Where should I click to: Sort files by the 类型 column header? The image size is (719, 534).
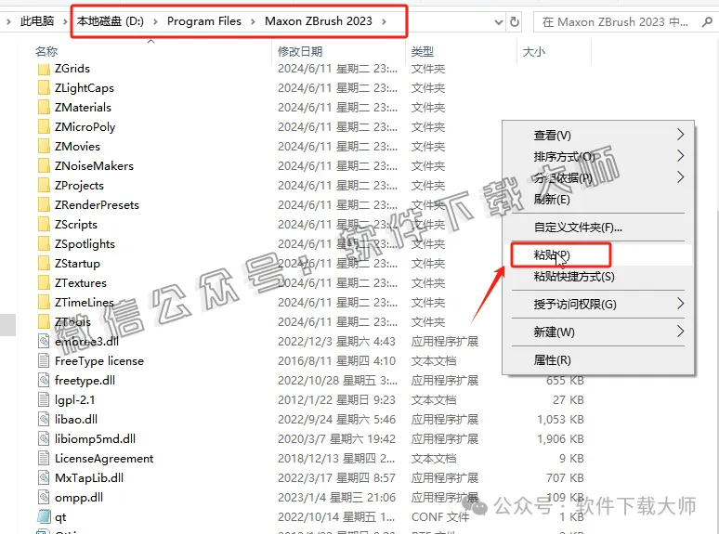pos(423,52)
